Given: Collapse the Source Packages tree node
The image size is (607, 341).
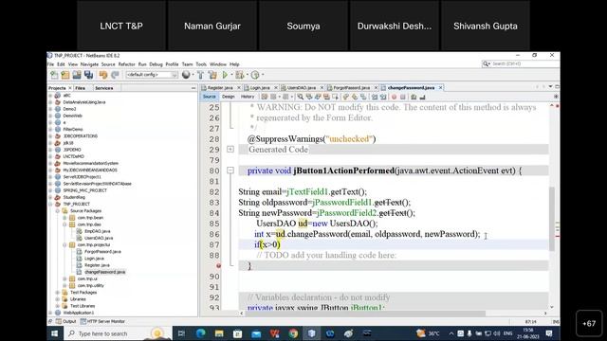Looking at the screenshot, I should point(58,210).
